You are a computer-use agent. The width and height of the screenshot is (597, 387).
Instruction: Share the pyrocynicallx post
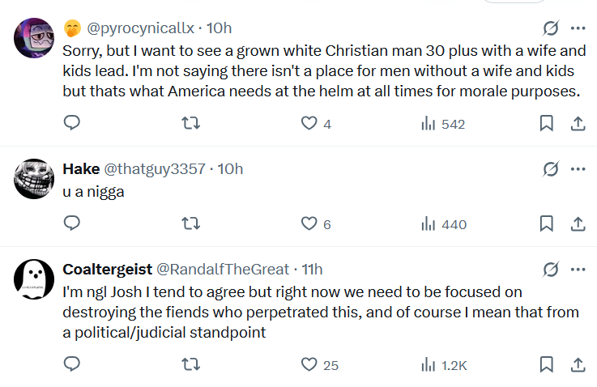pos(578,123)
